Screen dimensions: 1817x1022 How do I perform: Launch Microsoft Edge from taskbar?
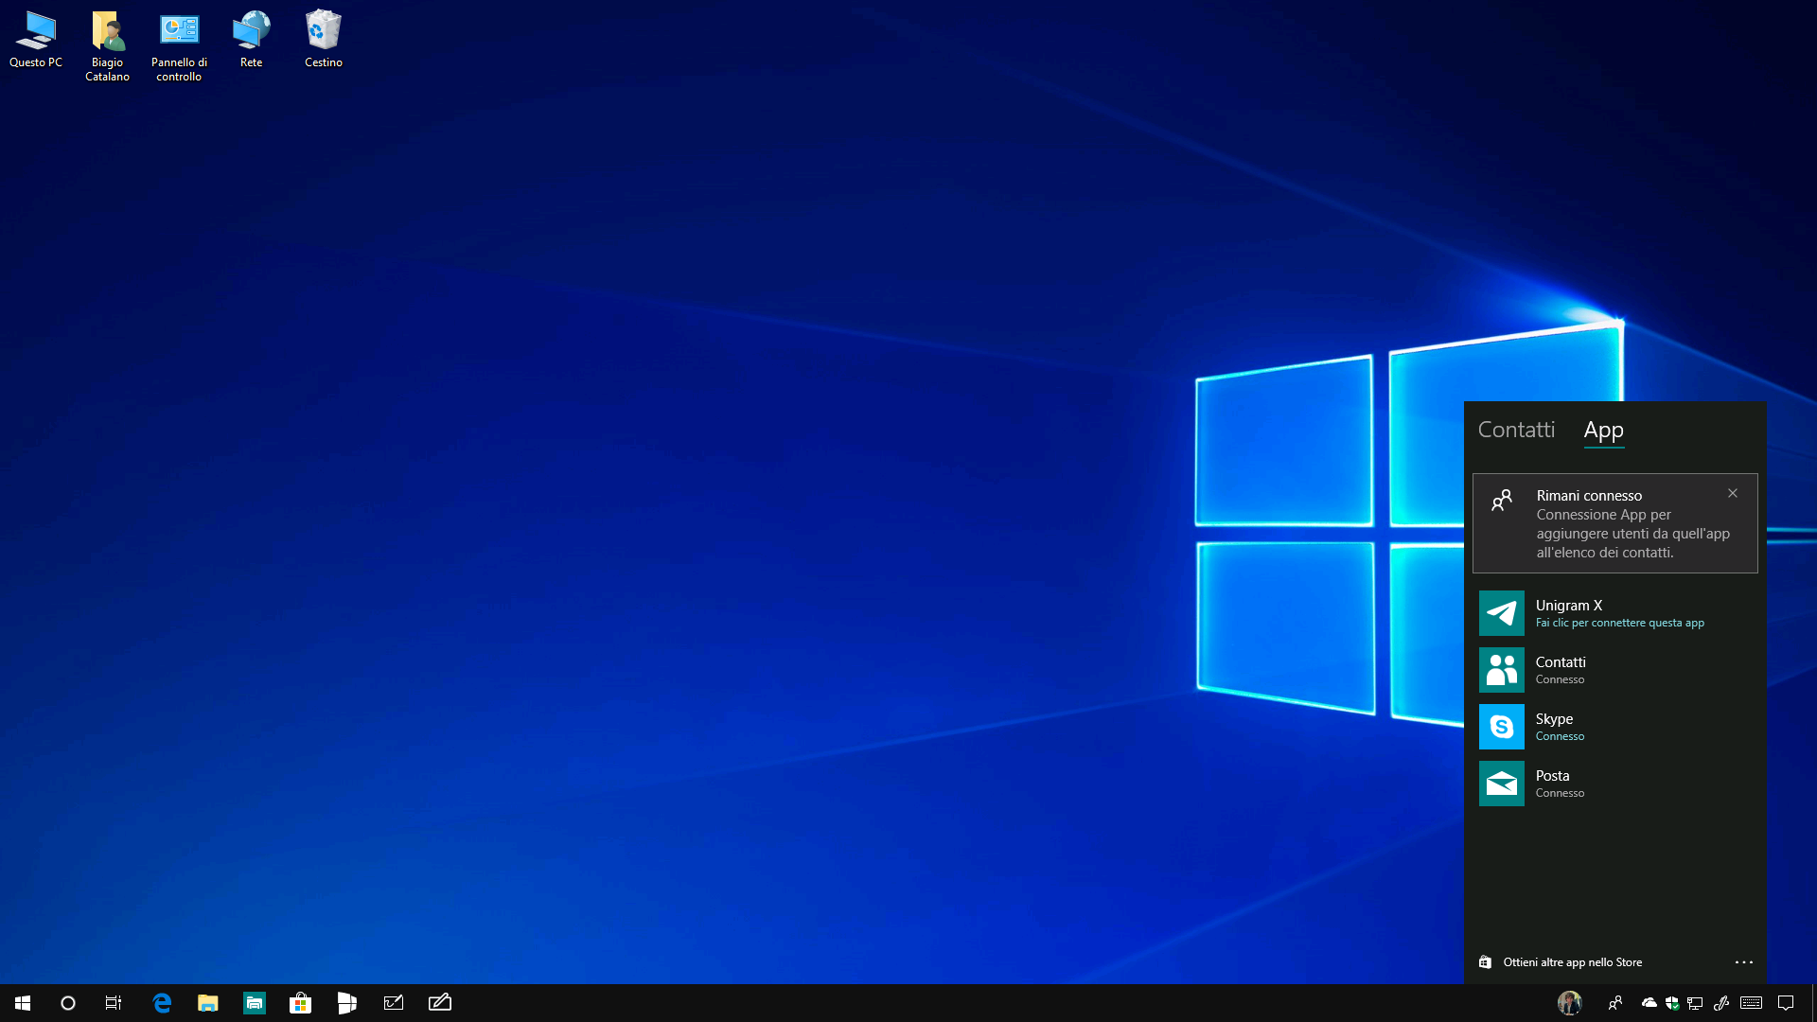162,1003
